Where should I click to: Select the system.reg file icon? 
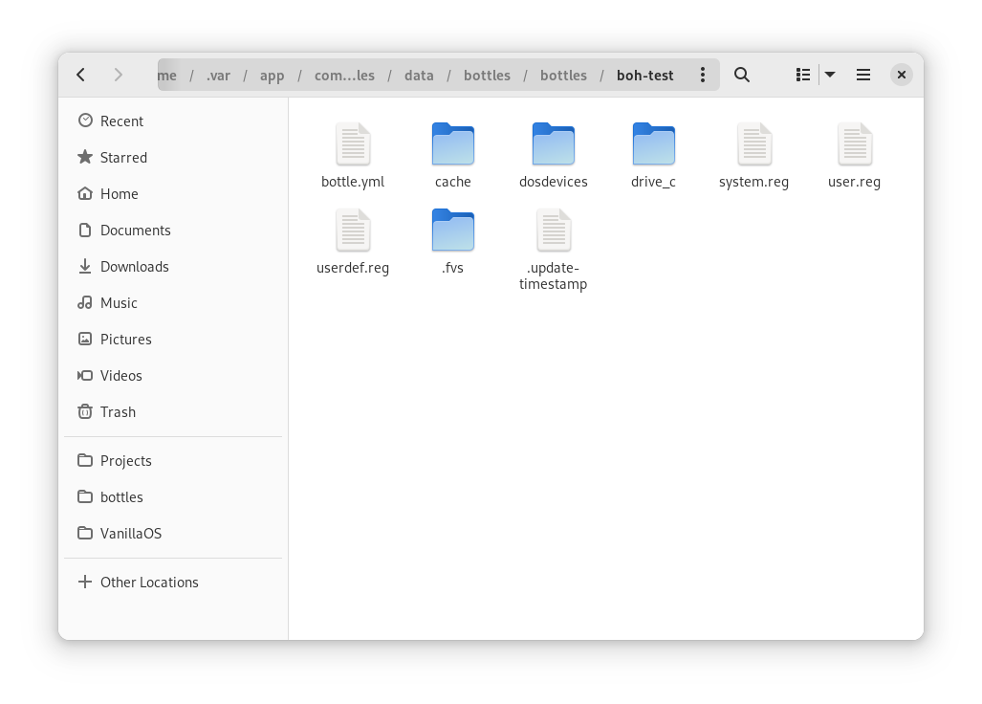(754, 144)
